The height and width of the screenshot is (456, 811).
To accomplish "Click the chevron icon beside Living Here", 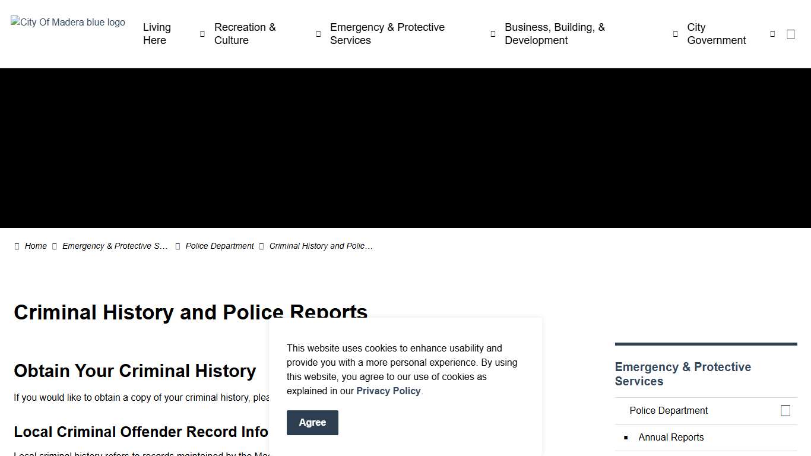I will click(202, 34).
